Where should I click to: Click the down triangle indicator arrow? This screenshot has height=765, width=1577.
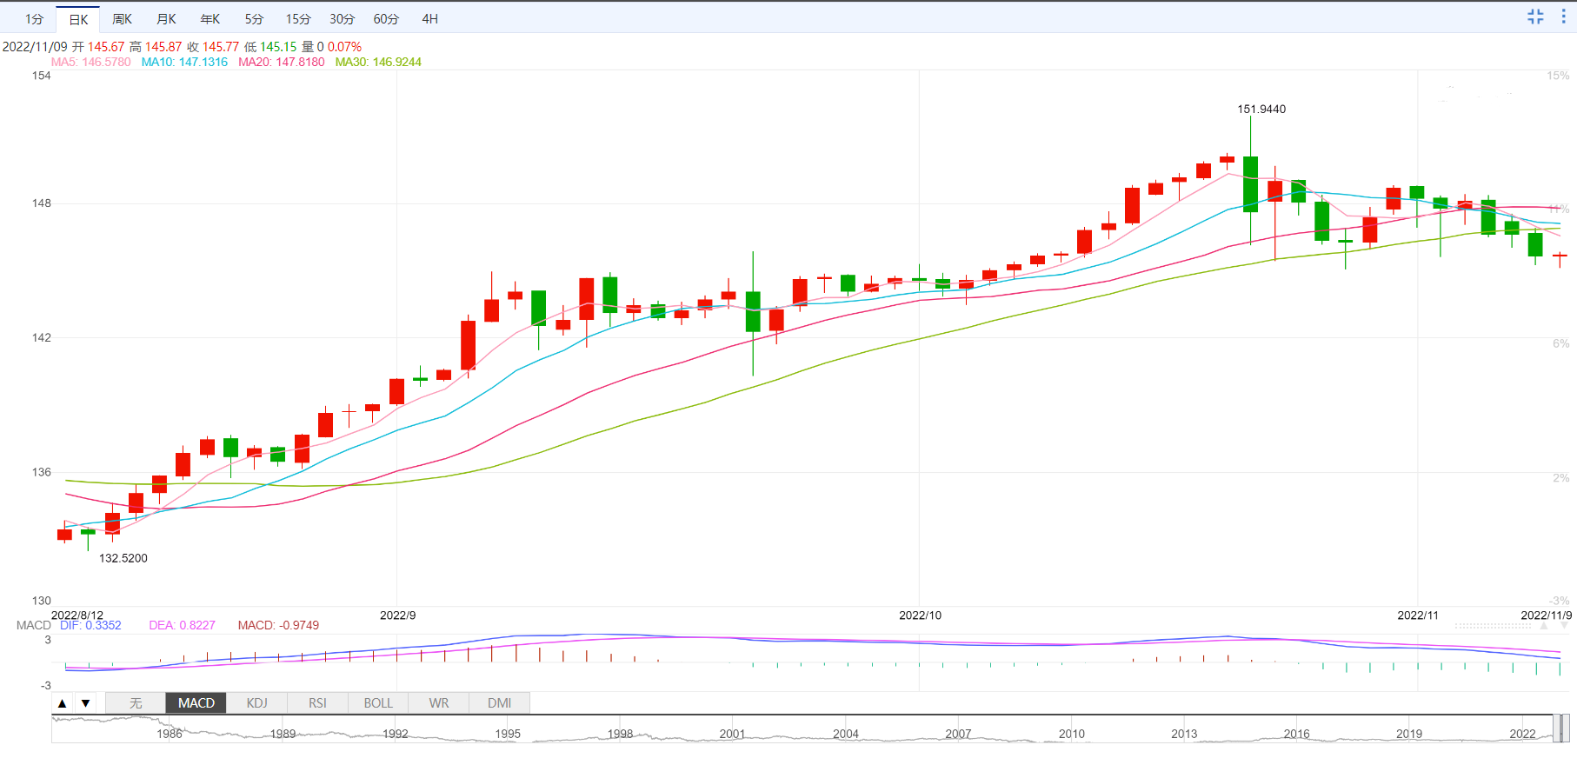[85, 703]
